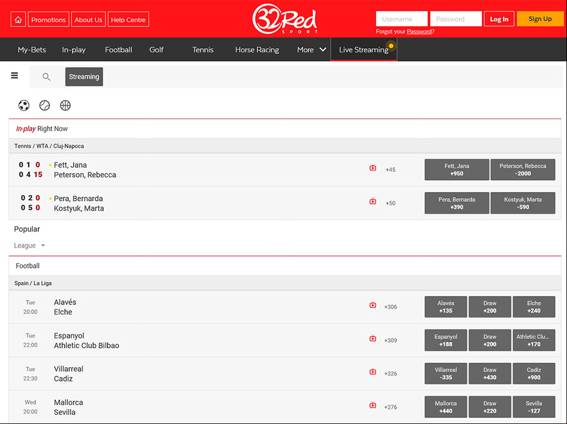Click the Sign Up button
Image resolution: width=567 pixels, height=424 pixels.
pyautogui.click(x=540, y=19)
